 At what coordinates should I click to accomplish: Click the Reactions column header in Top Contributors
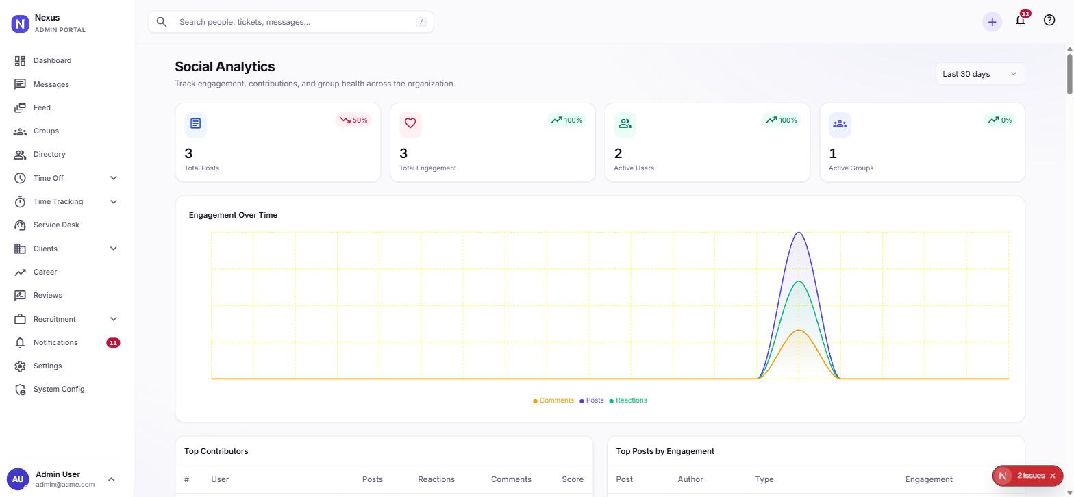point(436,479)
